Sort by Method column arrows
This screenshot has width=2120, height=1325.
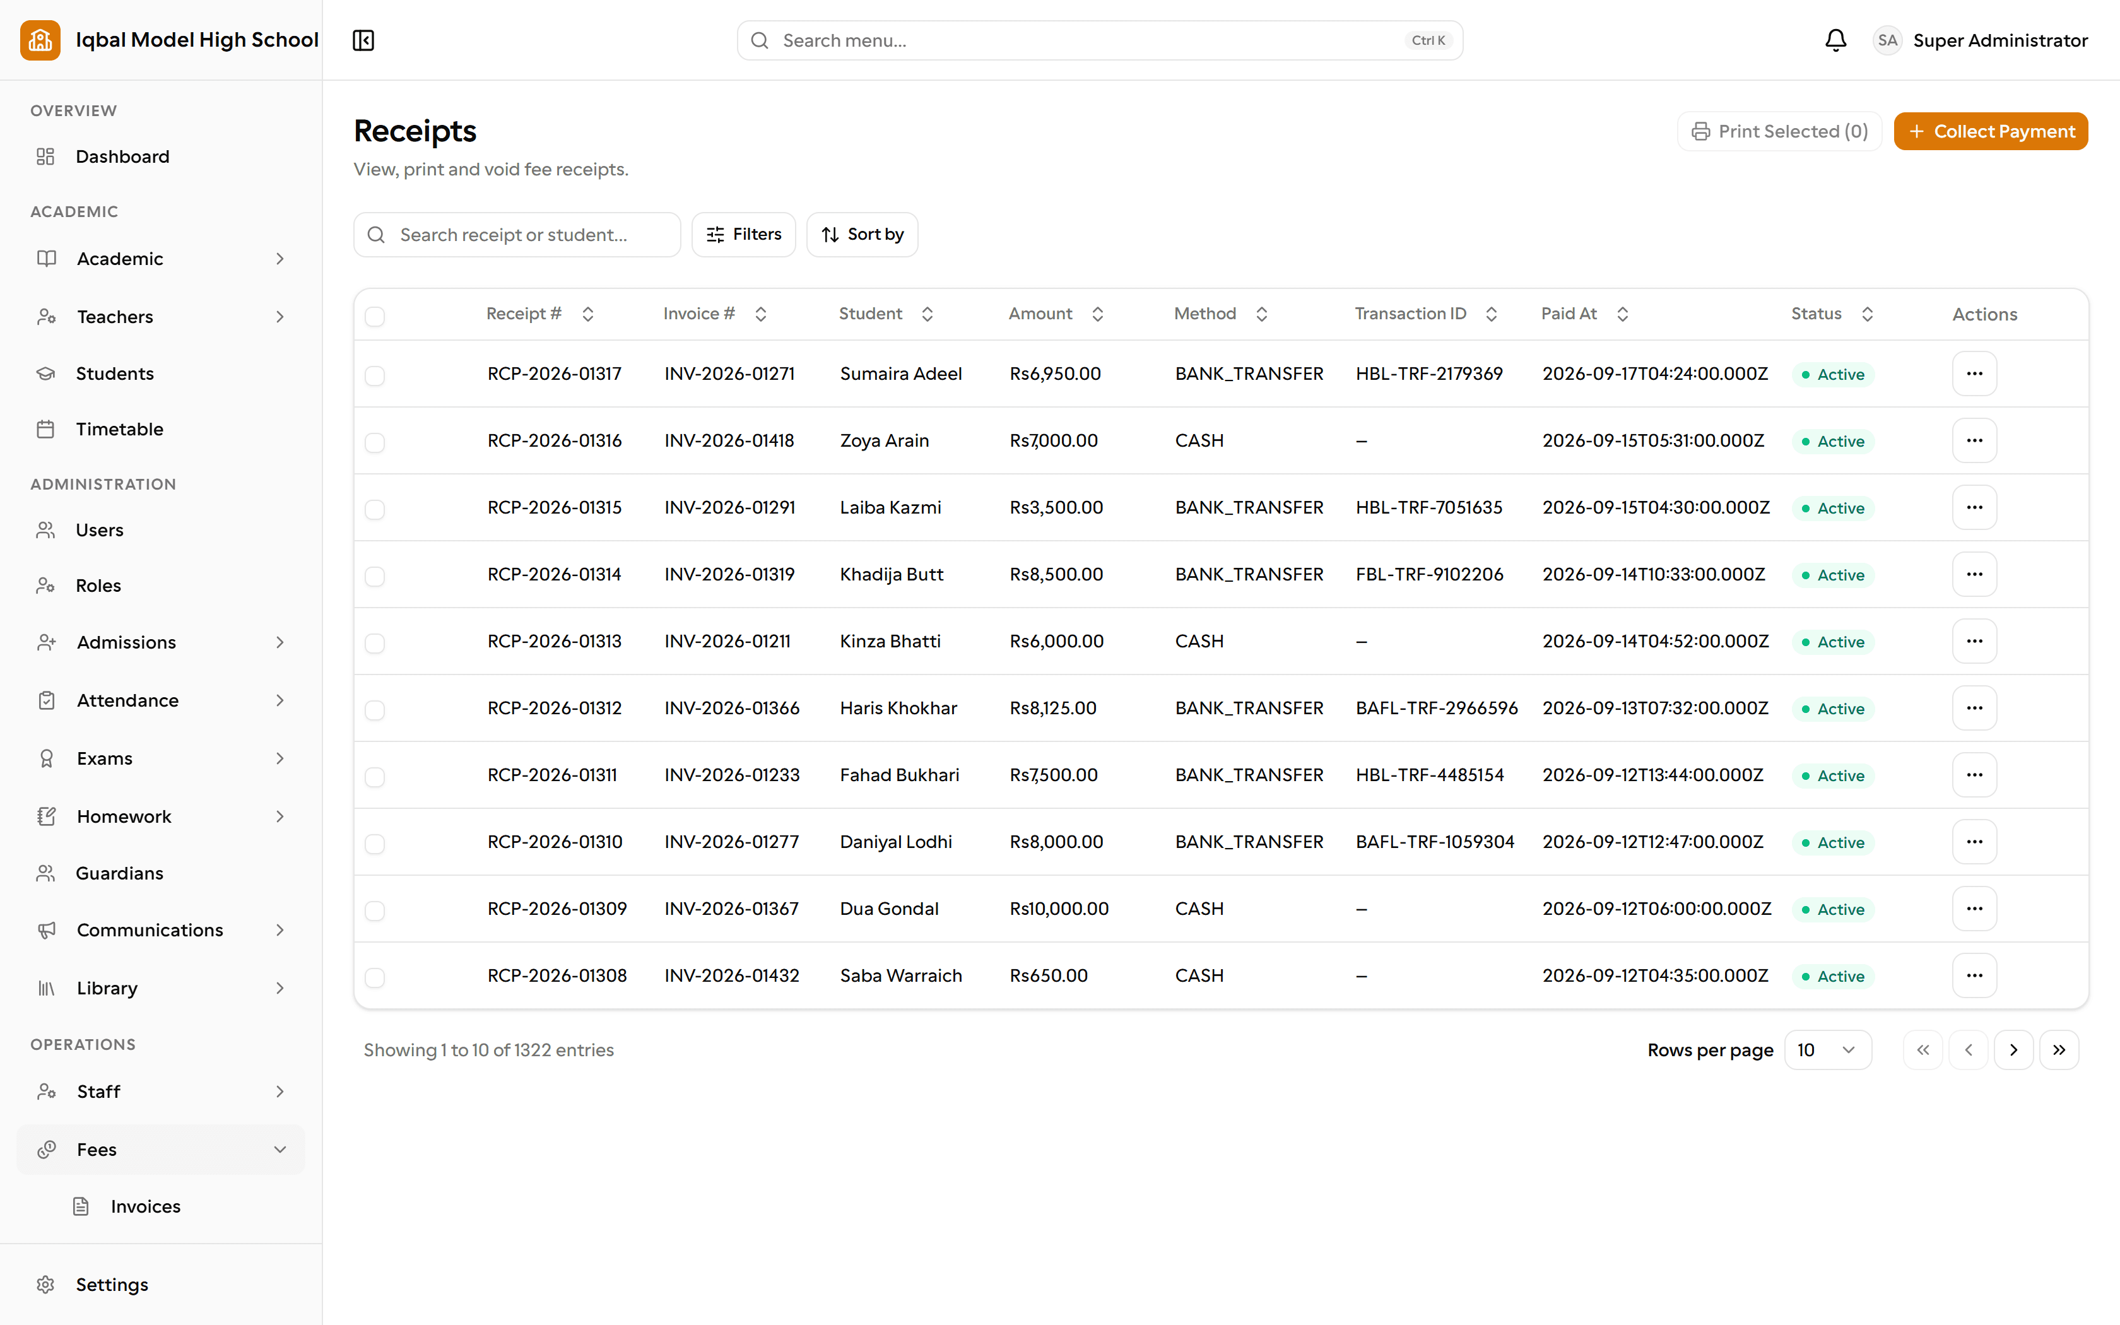coord(1261,314)
